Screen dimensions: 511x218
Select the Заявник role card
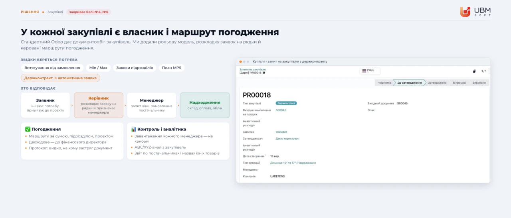click(46, 105)
